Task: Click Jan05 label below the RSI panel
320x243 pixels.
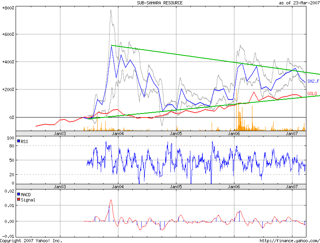Action: [176, 187]
